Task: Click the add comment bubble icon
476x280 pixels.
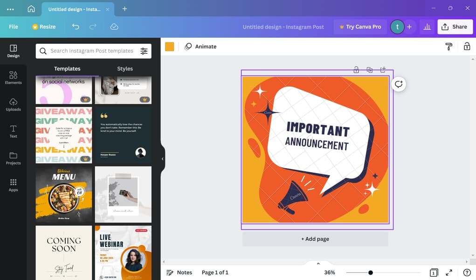Action: tap(399, 84)
